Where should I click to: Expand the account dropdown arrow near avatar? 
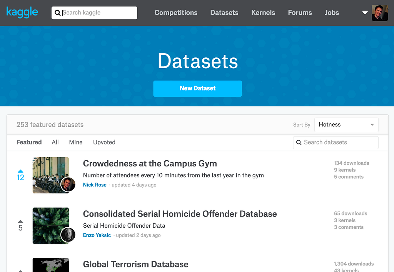pos(365,13)
